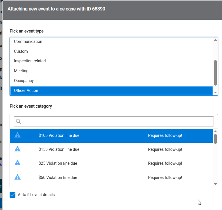
Task: Click the magnifier icon in the category search
Action: (x=18, y=121)
